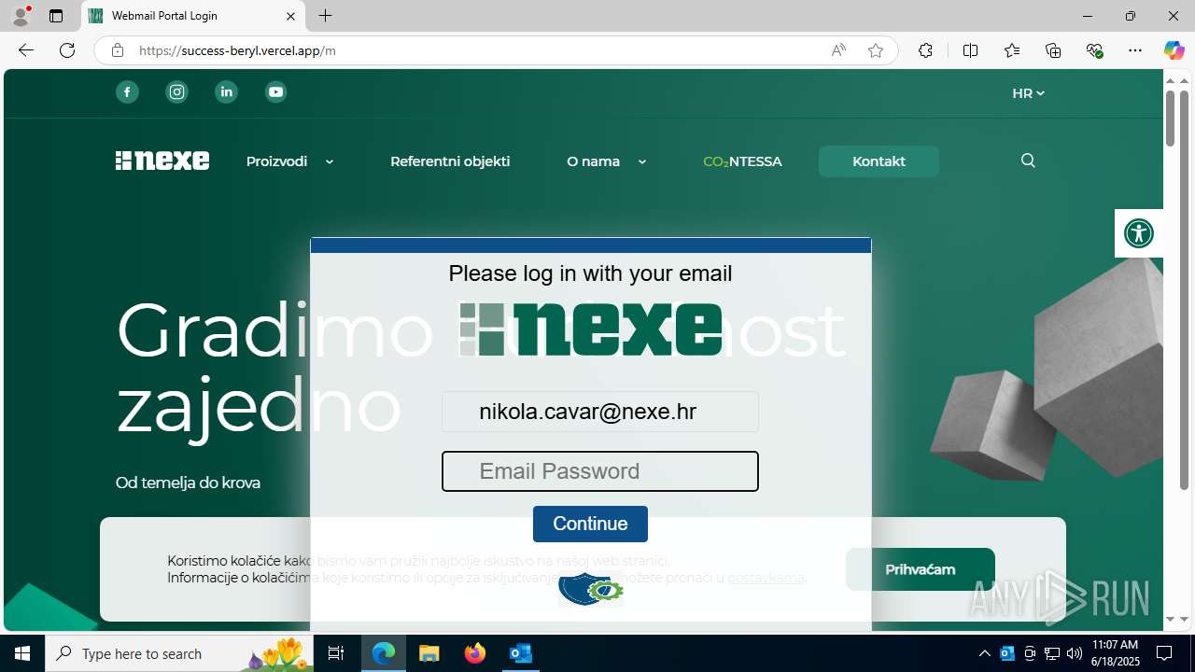Expand the HR language dropdown
This screenshot has height=672, width=1195.
click(1028, 93)
